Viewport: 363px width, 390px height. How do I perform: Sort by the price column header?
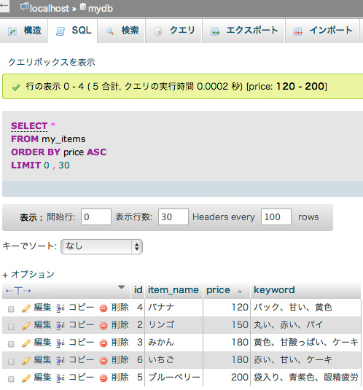[x=218, y=290]
